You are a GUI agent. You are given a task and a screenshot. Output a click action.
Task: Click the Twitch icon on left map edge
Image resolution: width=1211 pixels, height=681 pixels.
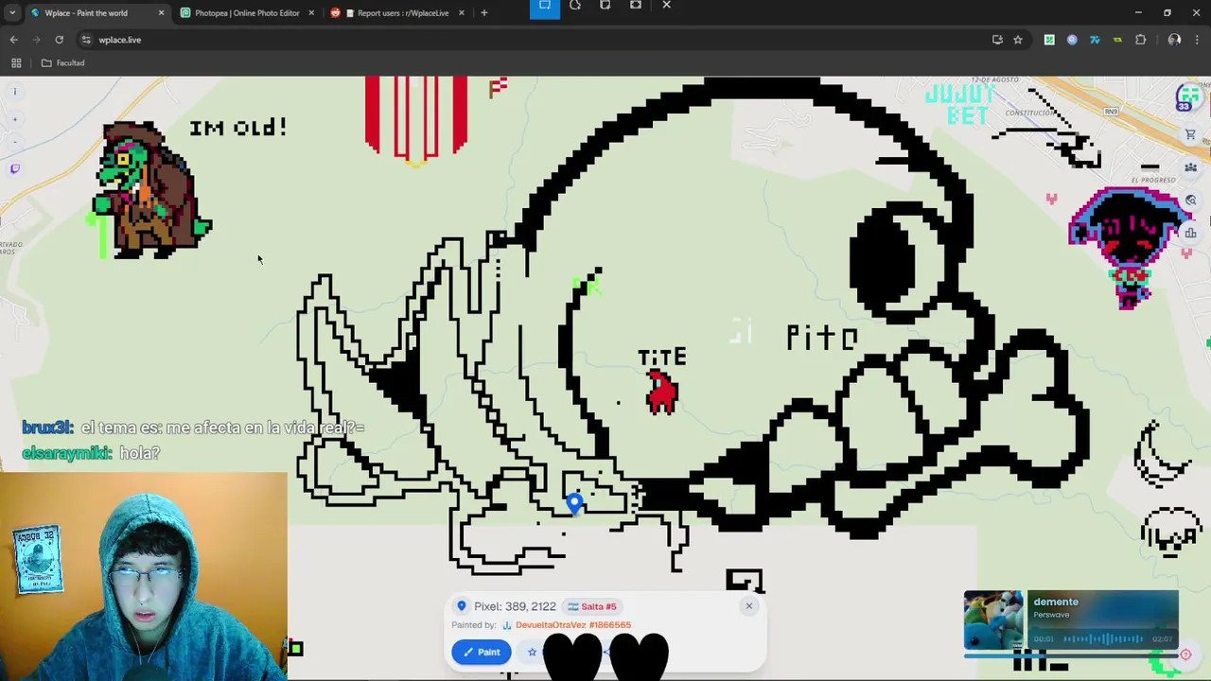click(x=14, y=169)
